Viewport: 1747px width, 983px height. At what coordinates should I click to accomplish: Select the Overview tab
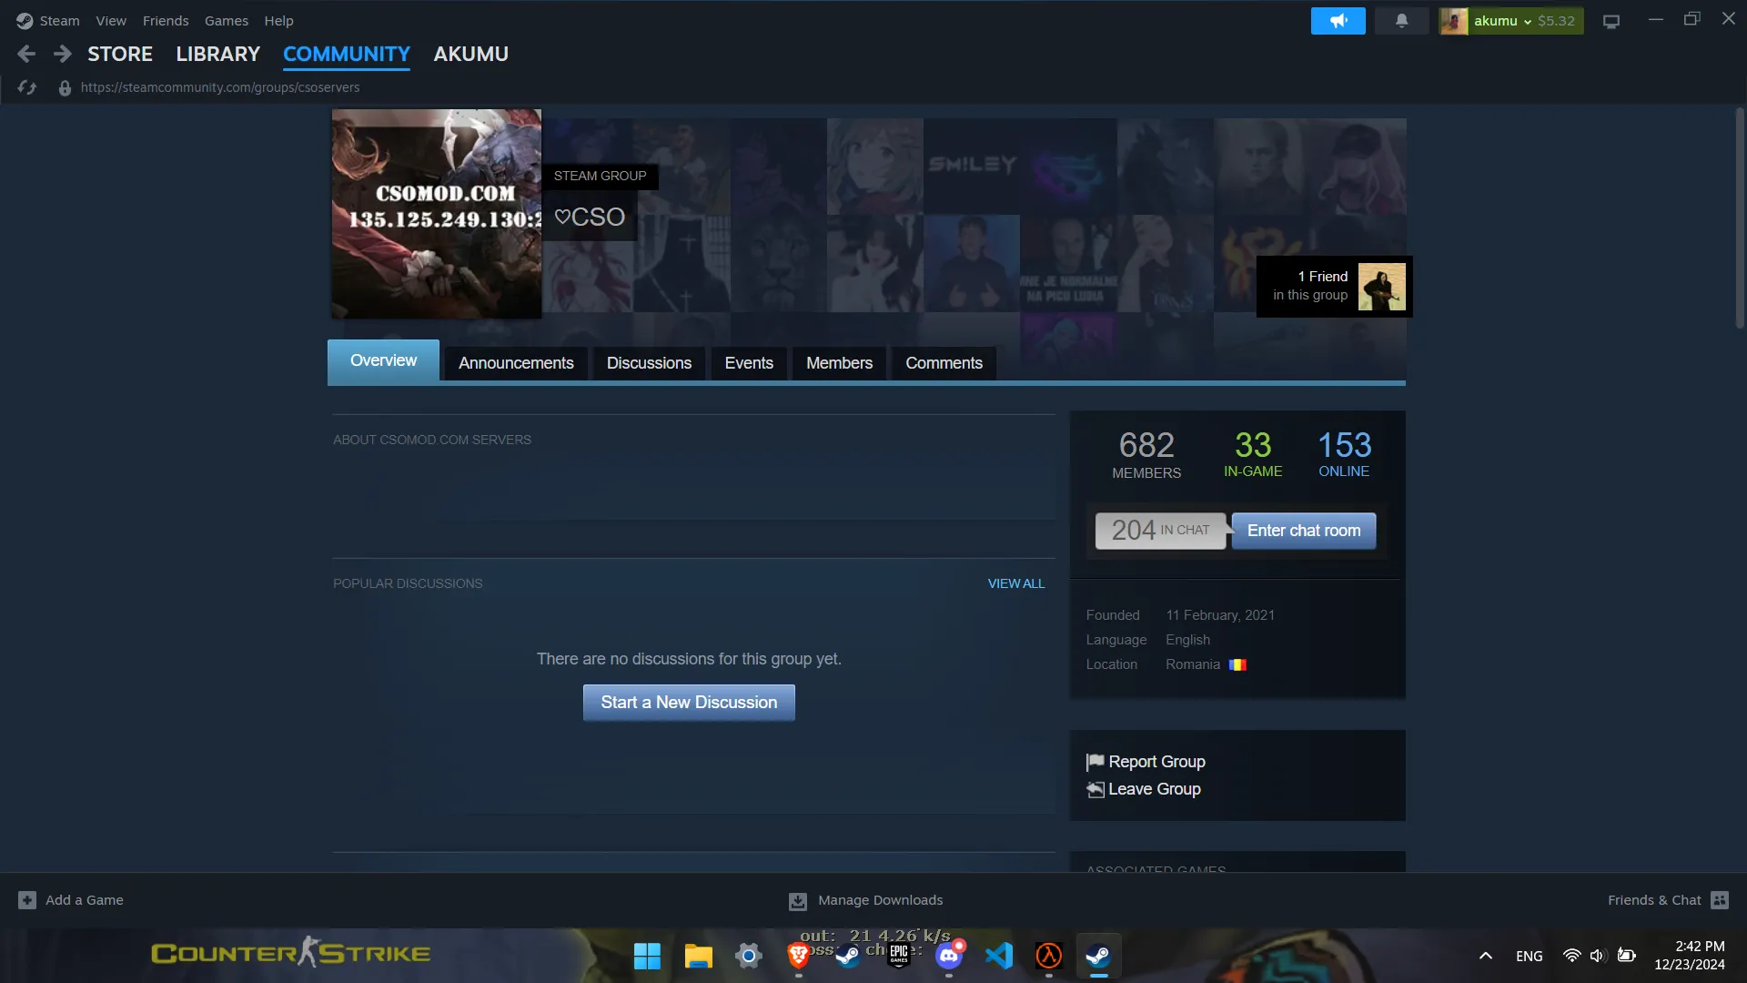(383, 361)
